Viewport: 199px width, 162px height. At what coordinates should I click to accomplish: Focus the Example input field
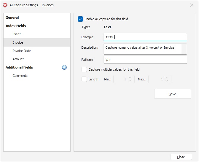[145, 37]
